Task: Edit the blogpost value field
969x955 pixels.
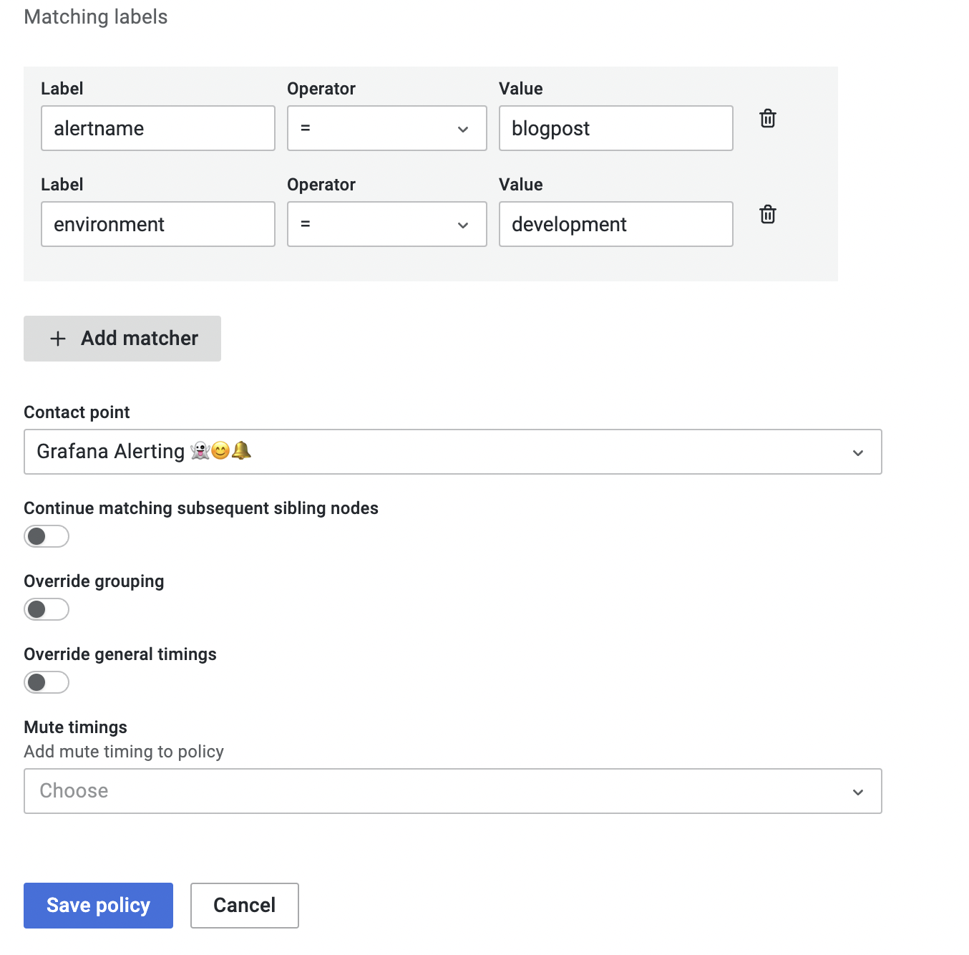Action: click(615, 129)
